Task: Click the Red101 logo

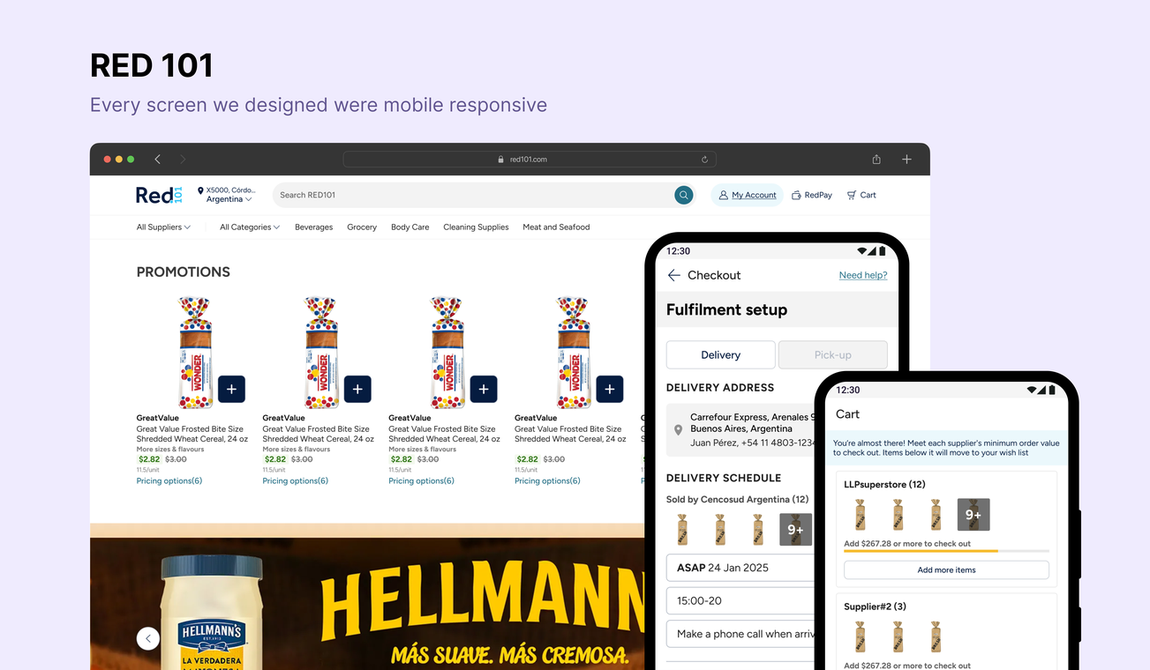Action: pos(159,195)
